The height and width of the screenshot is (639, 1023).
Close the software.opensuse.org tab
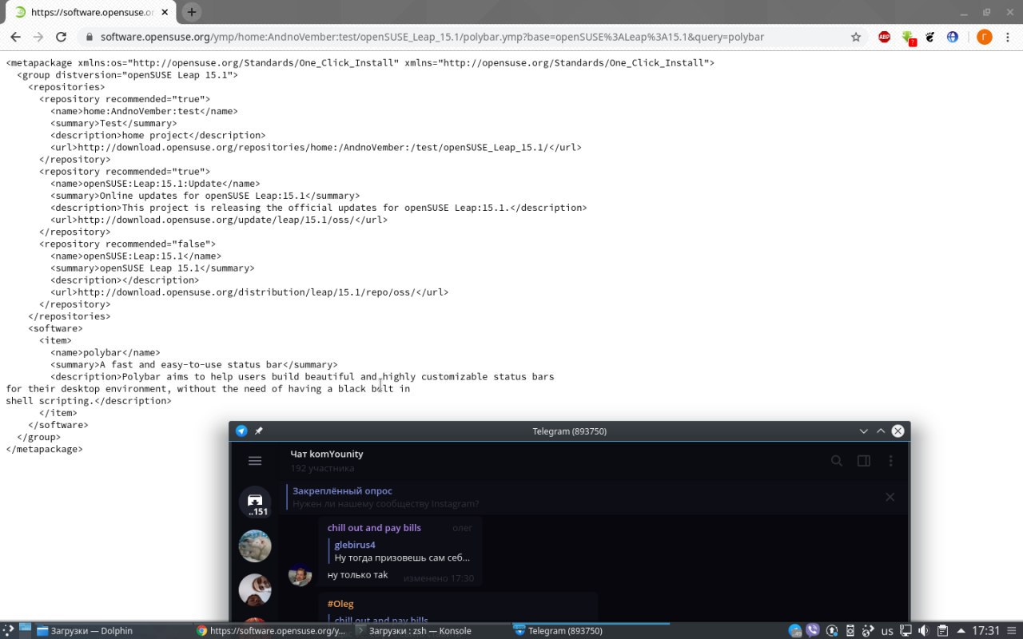[165, 12]
